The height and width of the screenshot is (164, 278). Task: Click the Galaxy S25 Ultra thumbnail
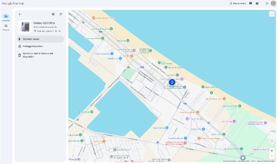(x=25, y=27)
